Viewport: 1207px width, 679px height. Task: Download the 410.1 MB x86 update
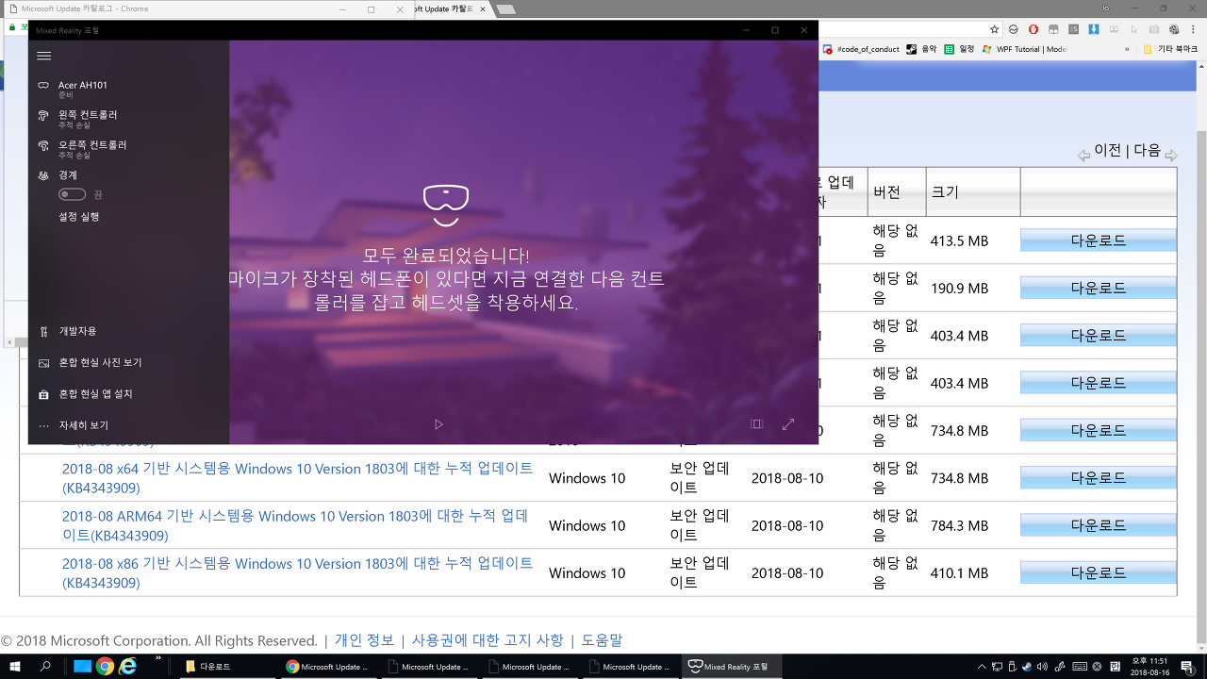coord(1099,572)
